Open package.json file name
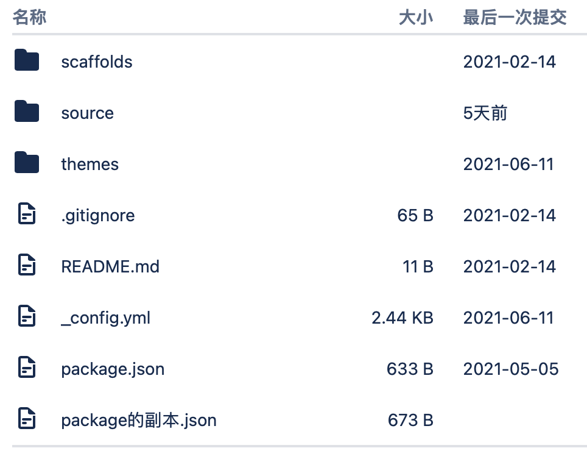587x462 pixels. point(113,369)
